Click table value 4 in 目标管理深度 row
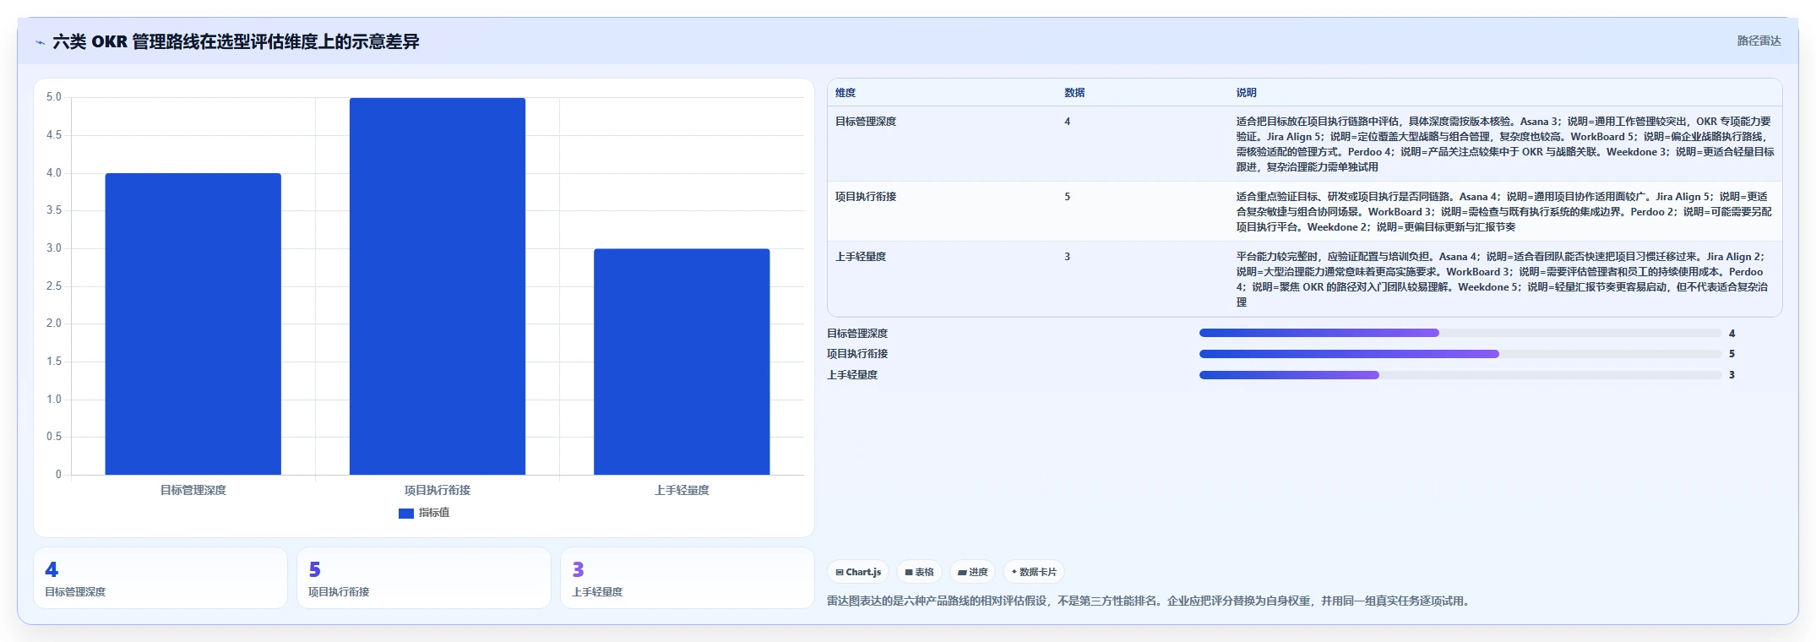Screen dimensions: 1816x642 pyautogui.click(x=1068, y=122)
